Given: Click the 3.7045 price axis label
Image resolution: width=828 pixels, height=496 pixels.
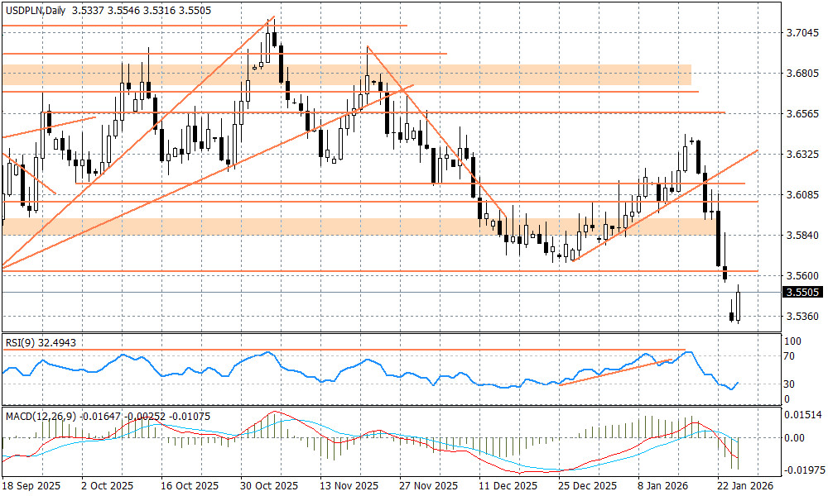Looking at the screenshot, I should click(802, 33).
